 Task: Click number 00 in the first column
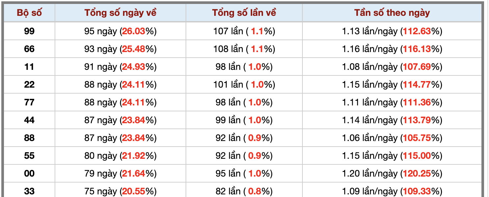click(x=29, y=174)
